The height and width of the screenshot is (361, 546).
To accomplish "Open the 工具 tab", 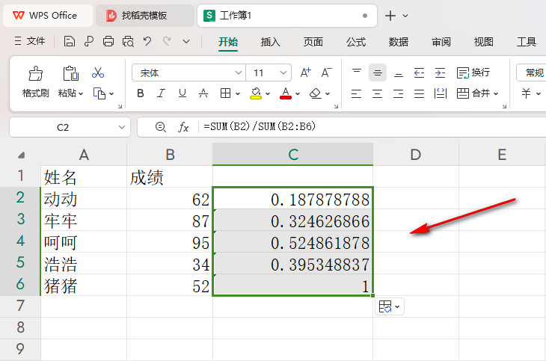I will tap(526, 42).
